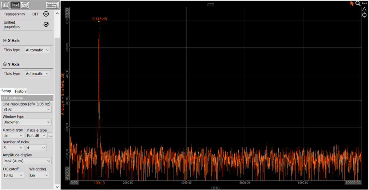Image resolution: width=369 pixels, height=190 pixels.
Task: Toggle the Unified properties checkbox
Action: tap(46, 25)
